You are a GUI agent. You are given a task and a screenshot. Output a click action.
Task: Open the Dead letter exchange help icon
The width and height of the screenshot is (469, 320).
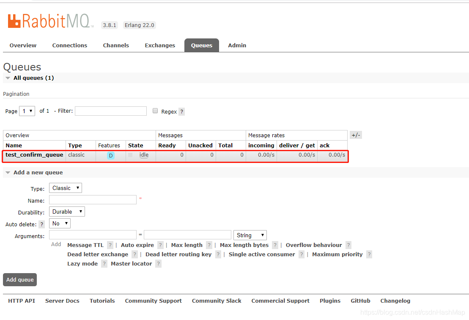[x=134, y=255]
